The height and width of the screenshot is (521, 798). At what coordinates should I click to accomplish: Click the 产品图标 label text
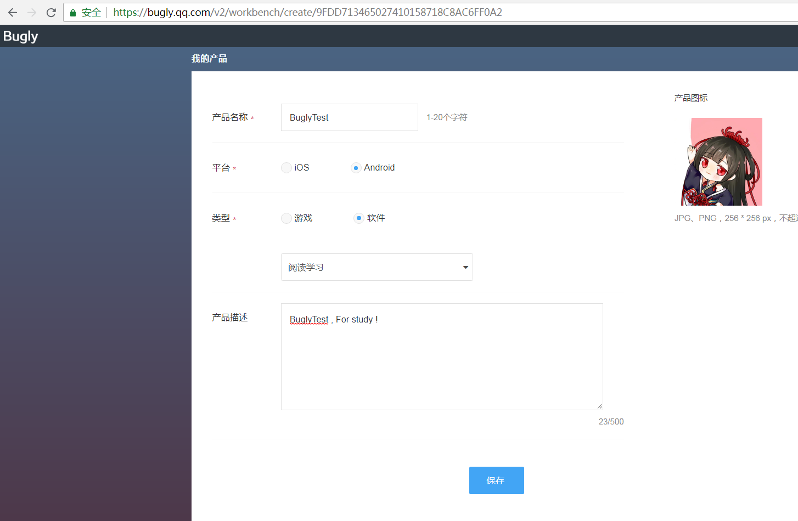coord(690,98)
